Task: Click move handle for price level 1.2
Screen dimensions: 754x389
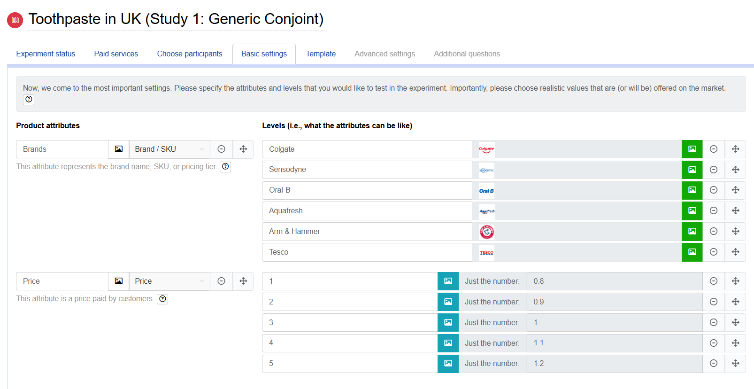Action: click(736, 364)
